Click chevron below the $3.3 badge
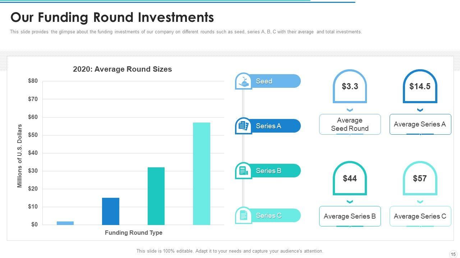The image size is (460, 258). click(x=350, y=110)
